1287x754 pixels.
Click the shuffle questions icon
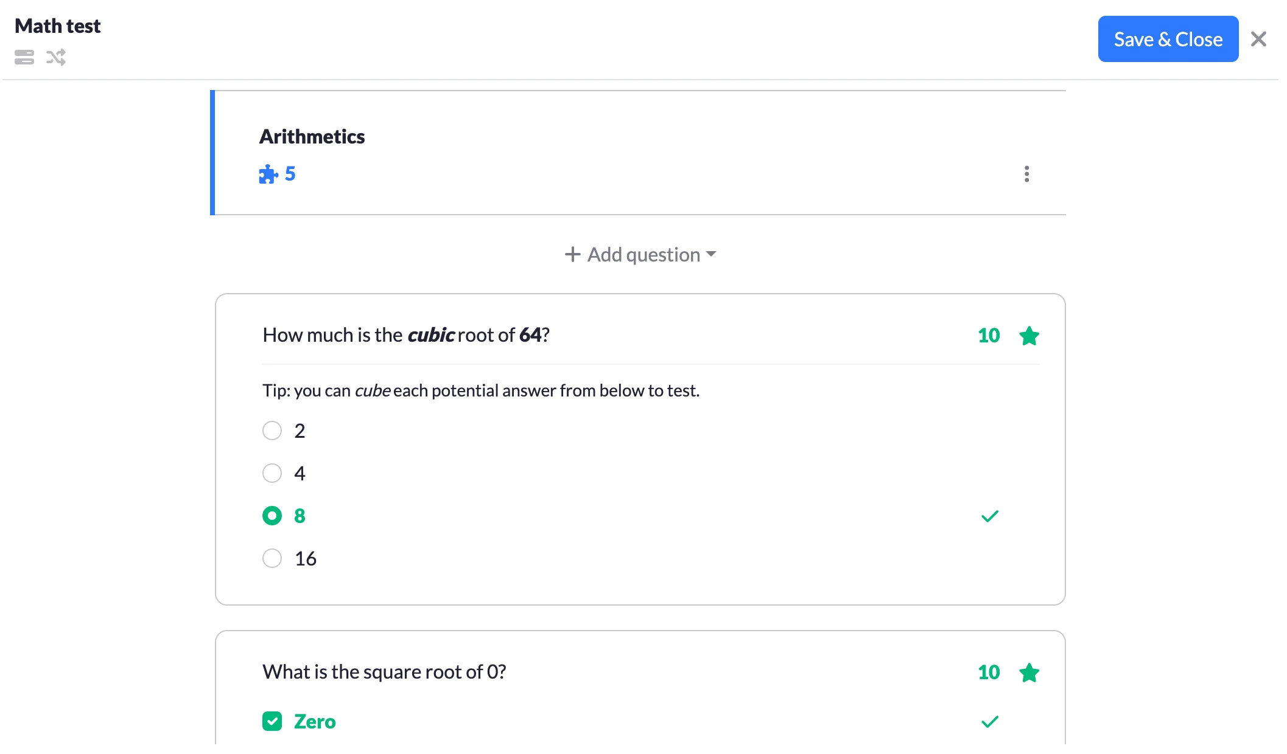tap(56, 57)
